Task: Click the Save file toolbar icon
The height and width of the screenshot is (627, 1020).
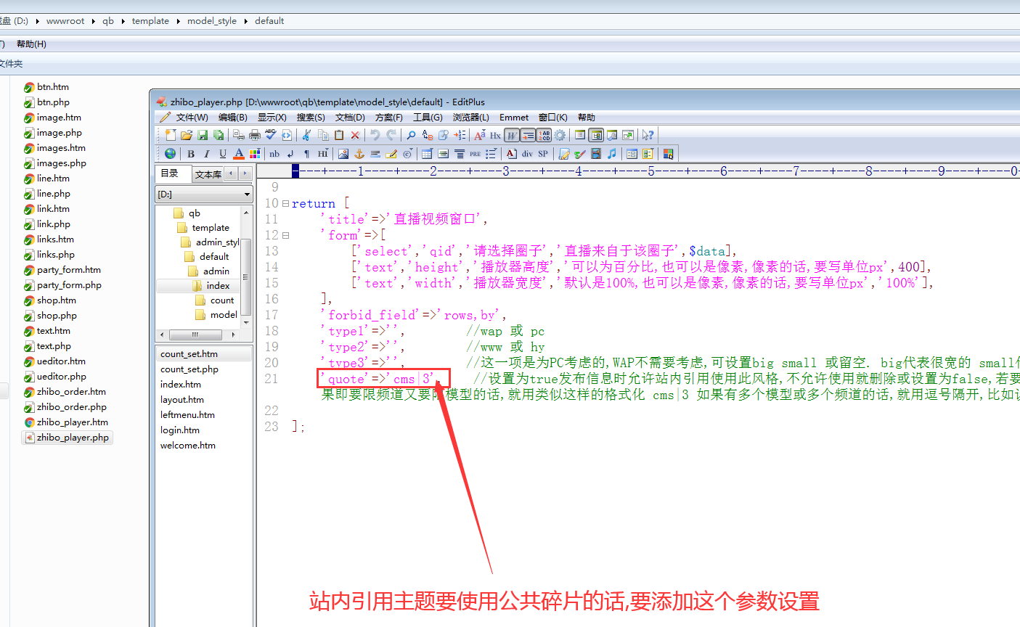Action: click(203, 135)
